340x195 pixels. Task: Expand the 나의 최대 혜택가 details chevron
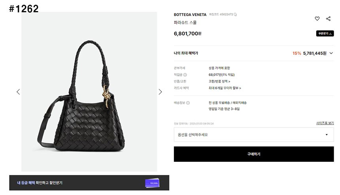click(331, 53)
